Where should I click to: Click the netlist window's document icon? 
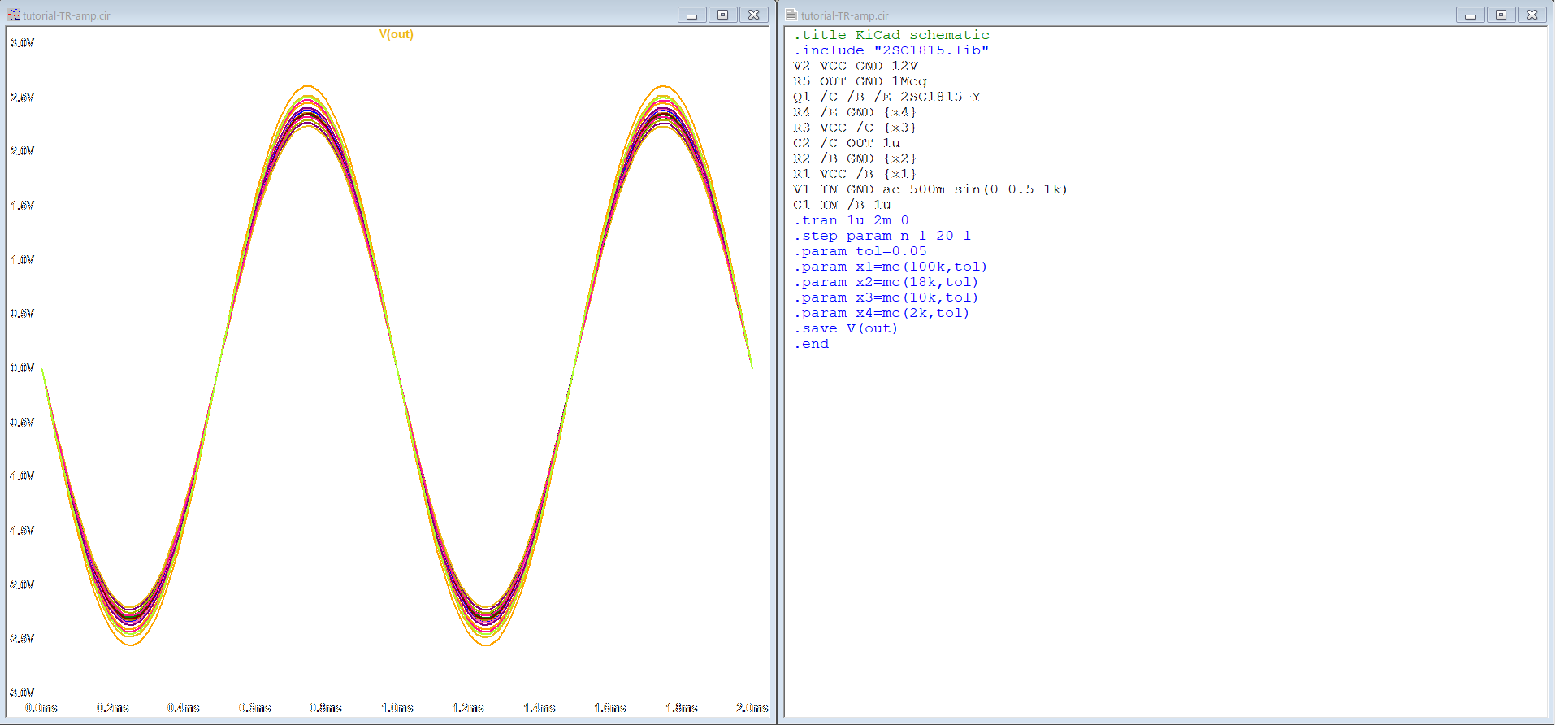pos(791,15)
